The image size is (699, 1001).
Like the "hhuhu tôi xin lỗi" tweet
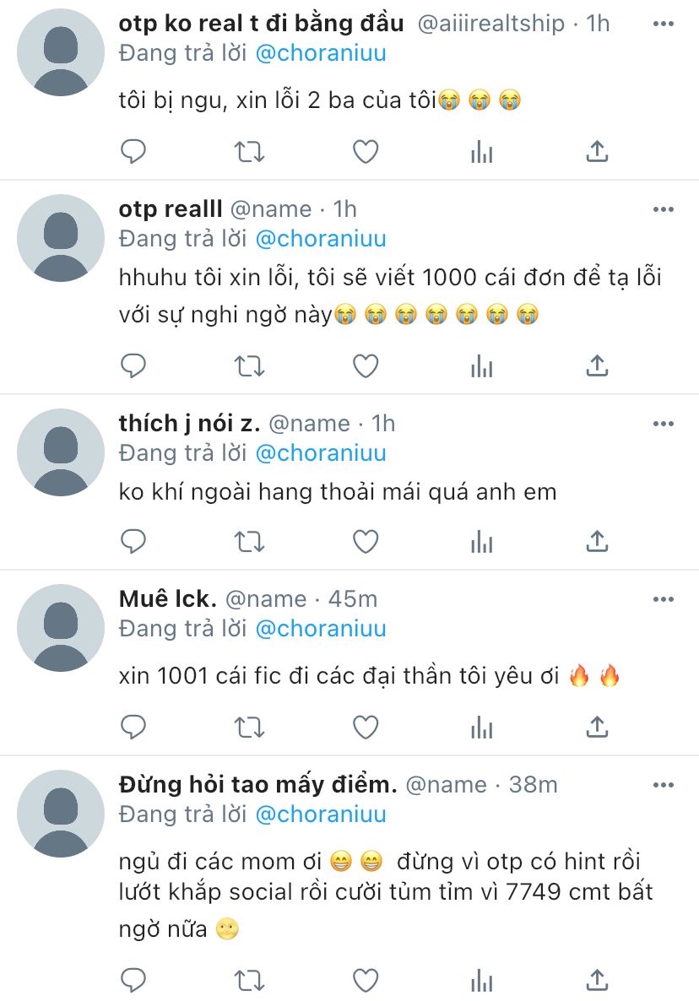366,366
